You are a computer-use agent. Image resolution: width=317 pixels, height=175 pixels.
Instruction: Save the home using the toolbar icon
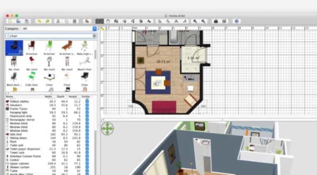click(x=27, y=21)
